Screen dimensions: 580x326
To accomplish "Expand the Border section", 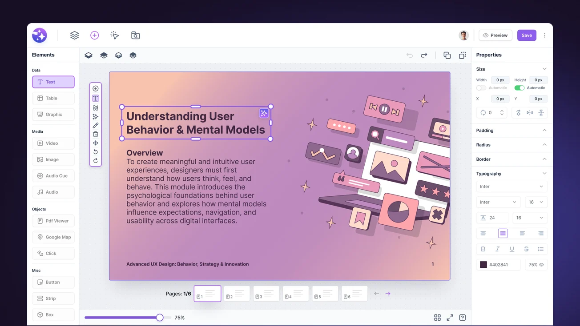I will pos(544,159).
